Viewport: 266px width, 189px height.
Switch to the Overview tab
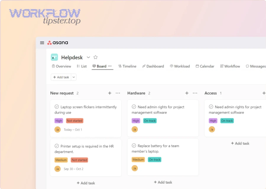click(x=61, y=66)
